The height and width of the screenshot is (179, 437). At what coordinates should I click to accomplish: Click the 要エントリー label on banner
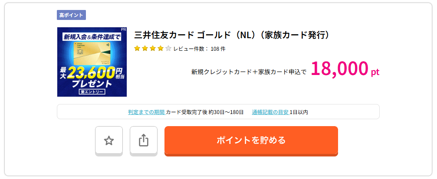[92, 92]
